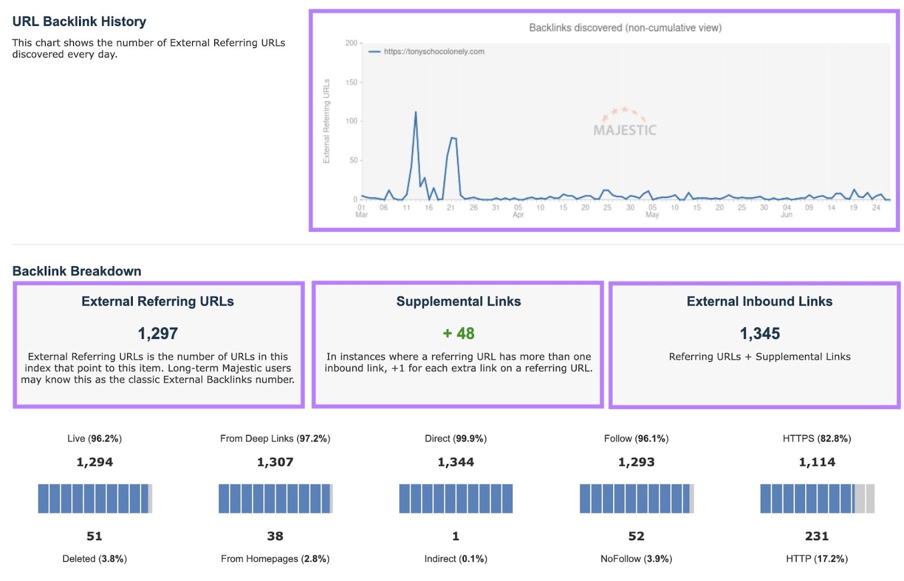Screen dimensions: 904x581
Task: Click the Direct (99.9%) label
Action: click(x=456, y=439)
